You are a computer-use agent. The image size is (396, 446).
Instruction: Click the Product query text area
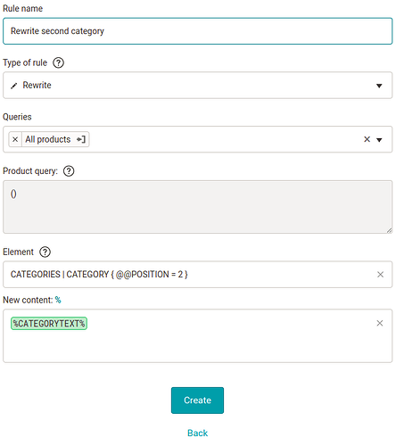(198, 207)
